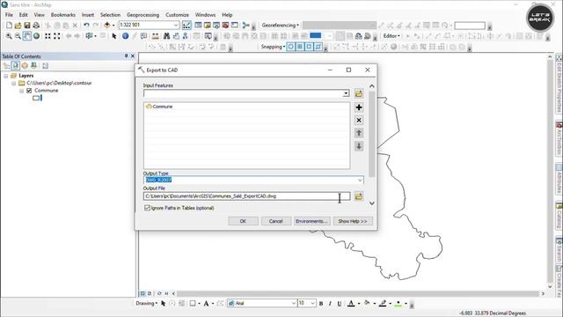Select the Pan hand tool
The height and width of the screenshot is (317, 563).
(x=27, y=36)
